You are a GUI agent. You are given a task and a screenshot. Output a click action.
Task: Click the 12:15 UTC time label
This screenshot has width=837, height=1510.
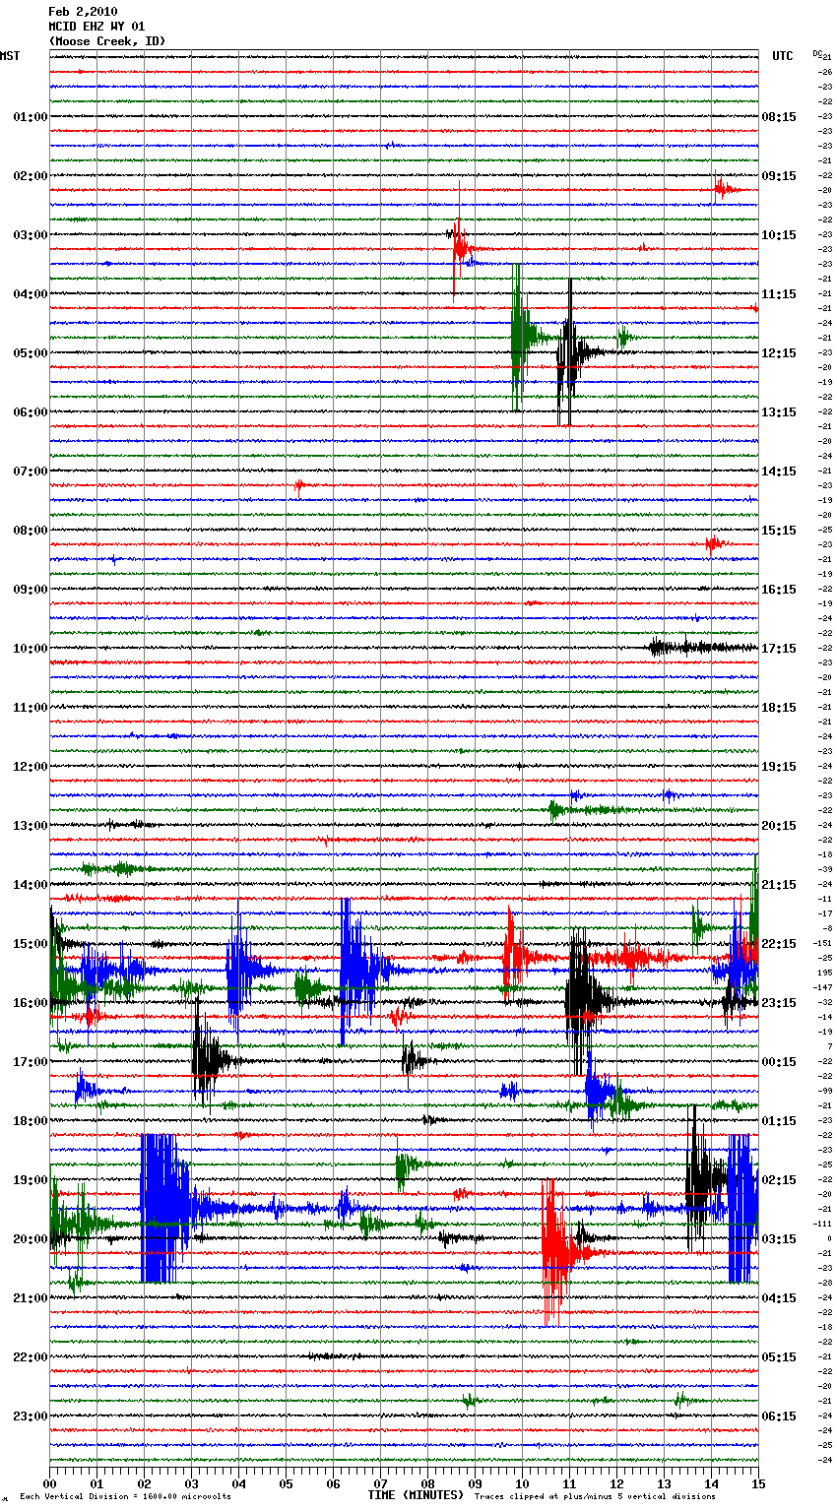pos(778,353)
